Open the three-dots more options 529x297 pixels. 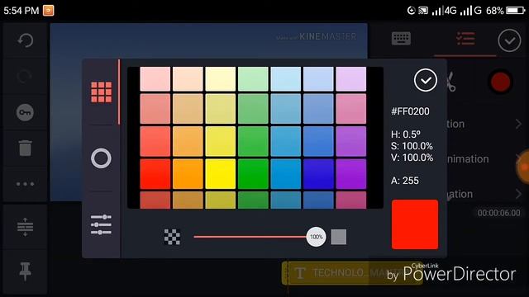25,184
